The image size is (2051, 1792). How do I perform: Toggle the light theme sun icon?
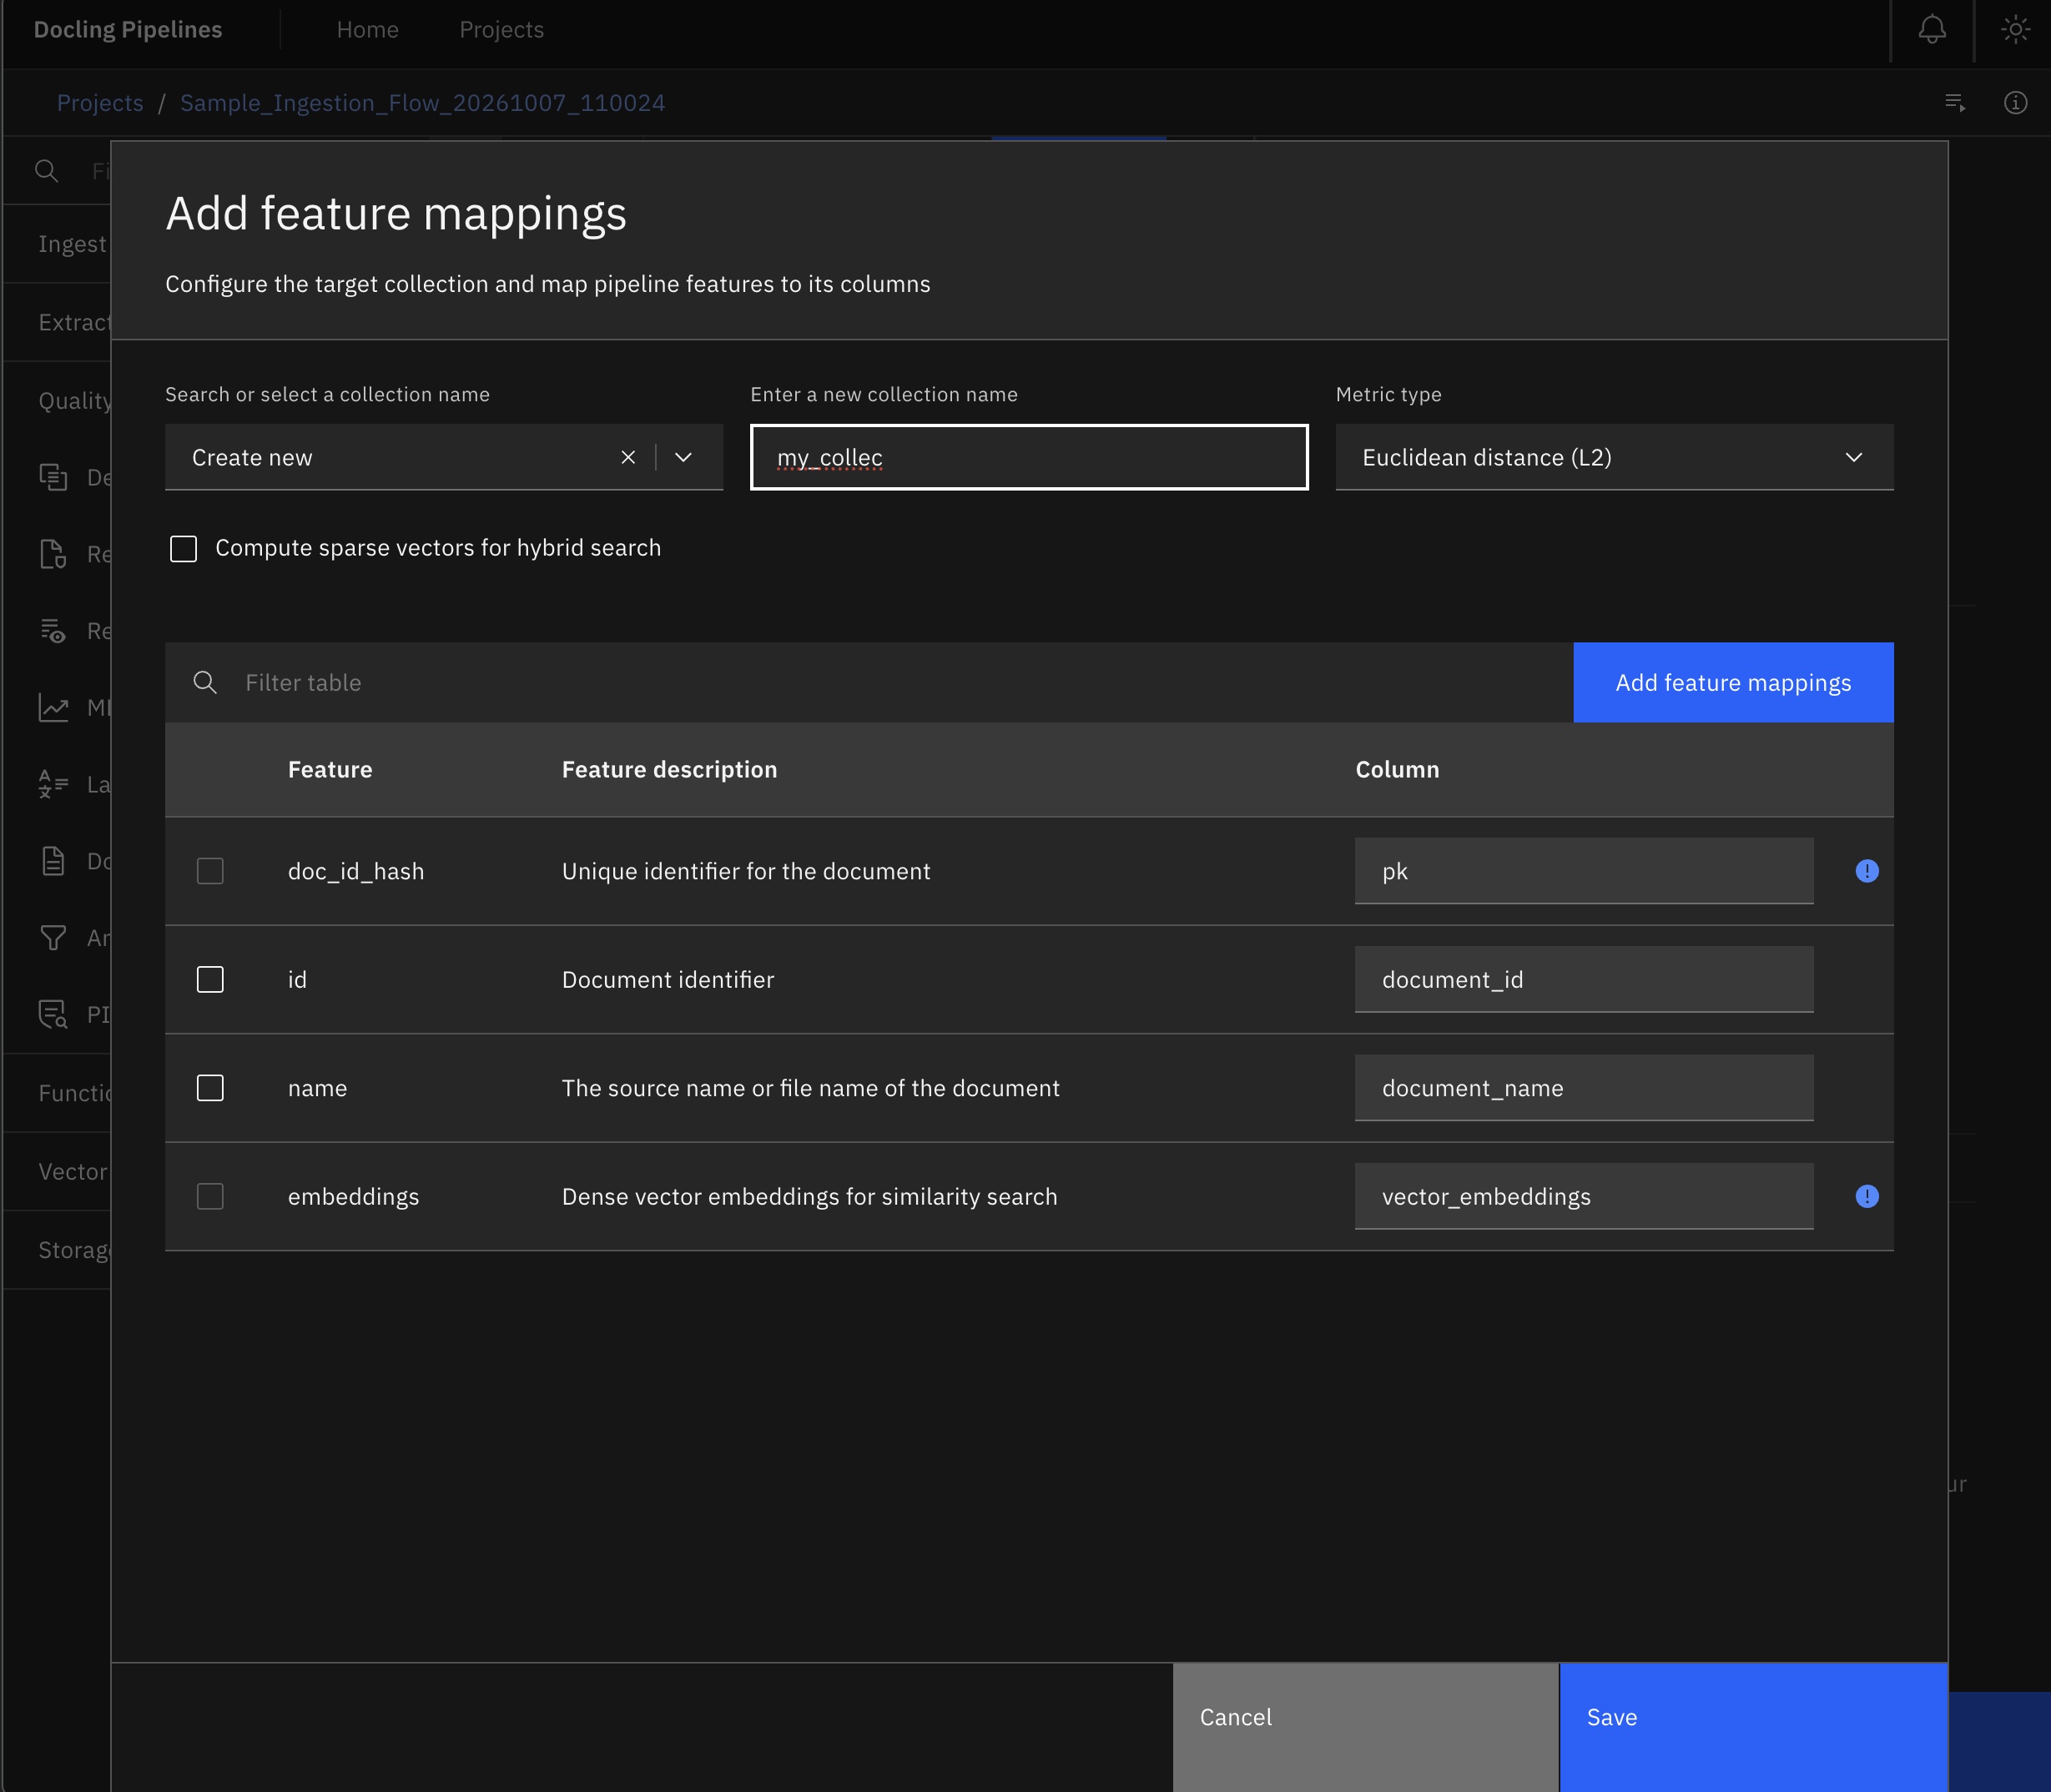(x=2015, y=30)
